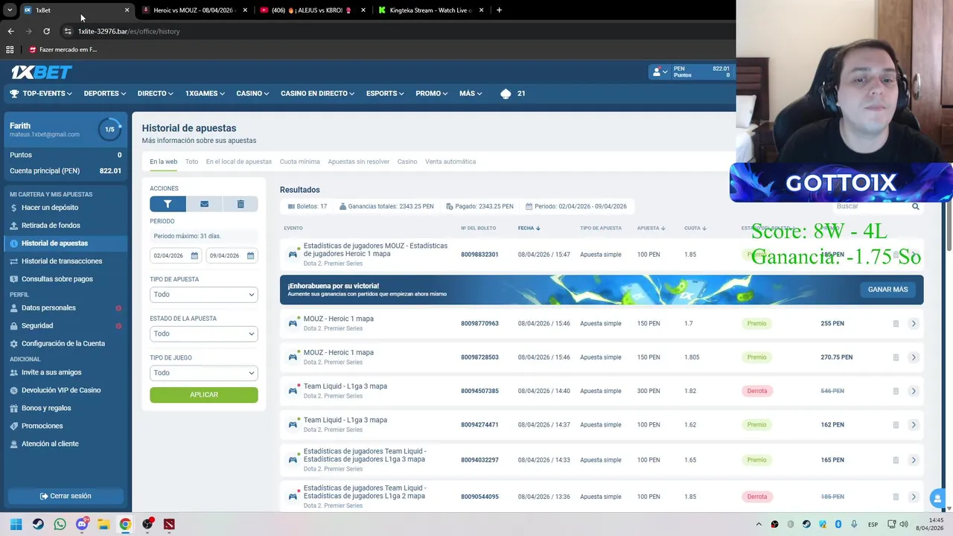Image resolution: width=953 pixels, height=536 pixels.
Task: Open Historial de transacciones in sidebar
Action: tap(62, 261)
